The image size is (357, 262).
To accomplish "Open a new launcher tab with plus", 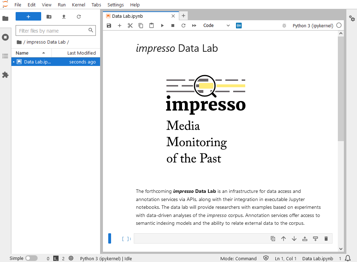I will pyautogui.click(x=183, y=16).
